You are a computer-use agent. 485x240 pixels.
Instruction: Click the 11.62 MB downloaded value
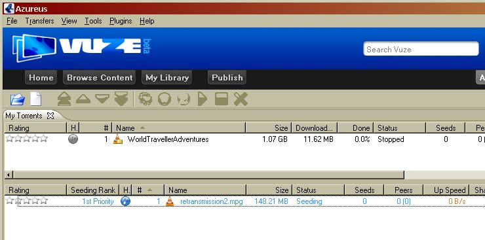click(x=319, y=139)
